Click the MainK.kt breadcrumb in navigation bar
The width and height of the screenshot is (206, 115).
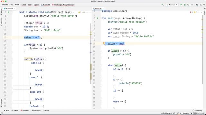(45, 5)
